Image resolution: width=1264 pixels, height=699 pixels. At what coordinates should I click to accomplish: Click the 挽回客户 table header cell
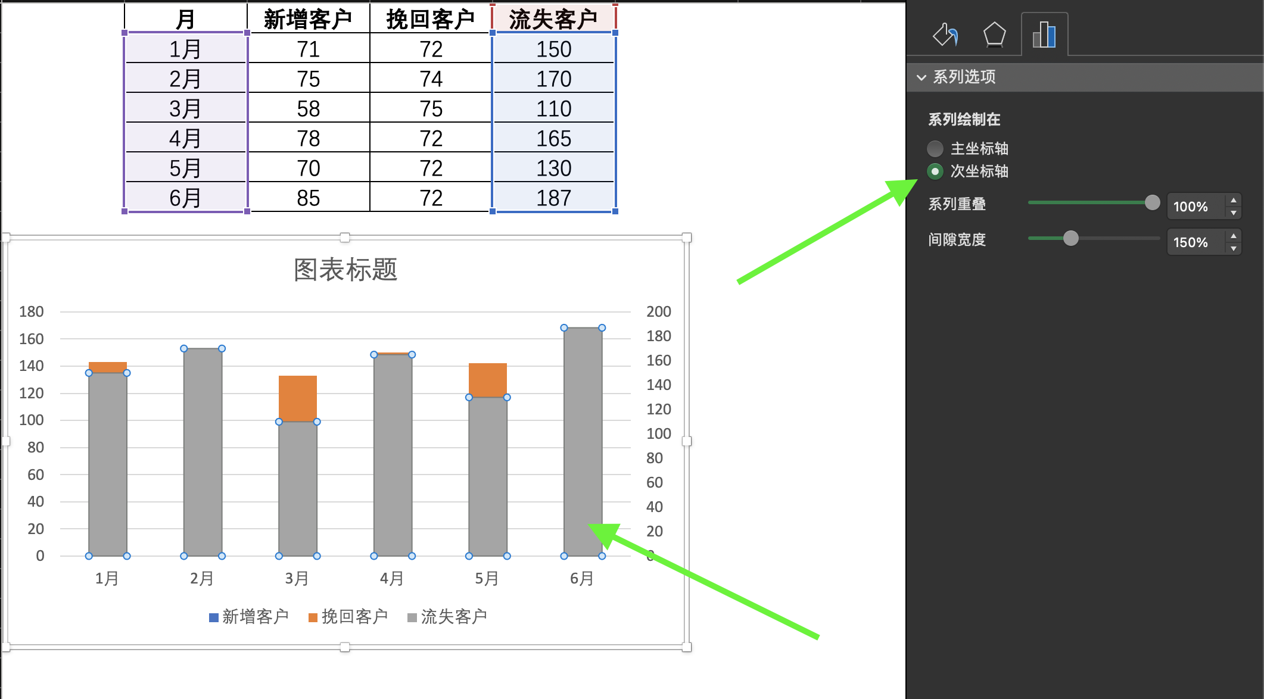[x=430, y=17]
